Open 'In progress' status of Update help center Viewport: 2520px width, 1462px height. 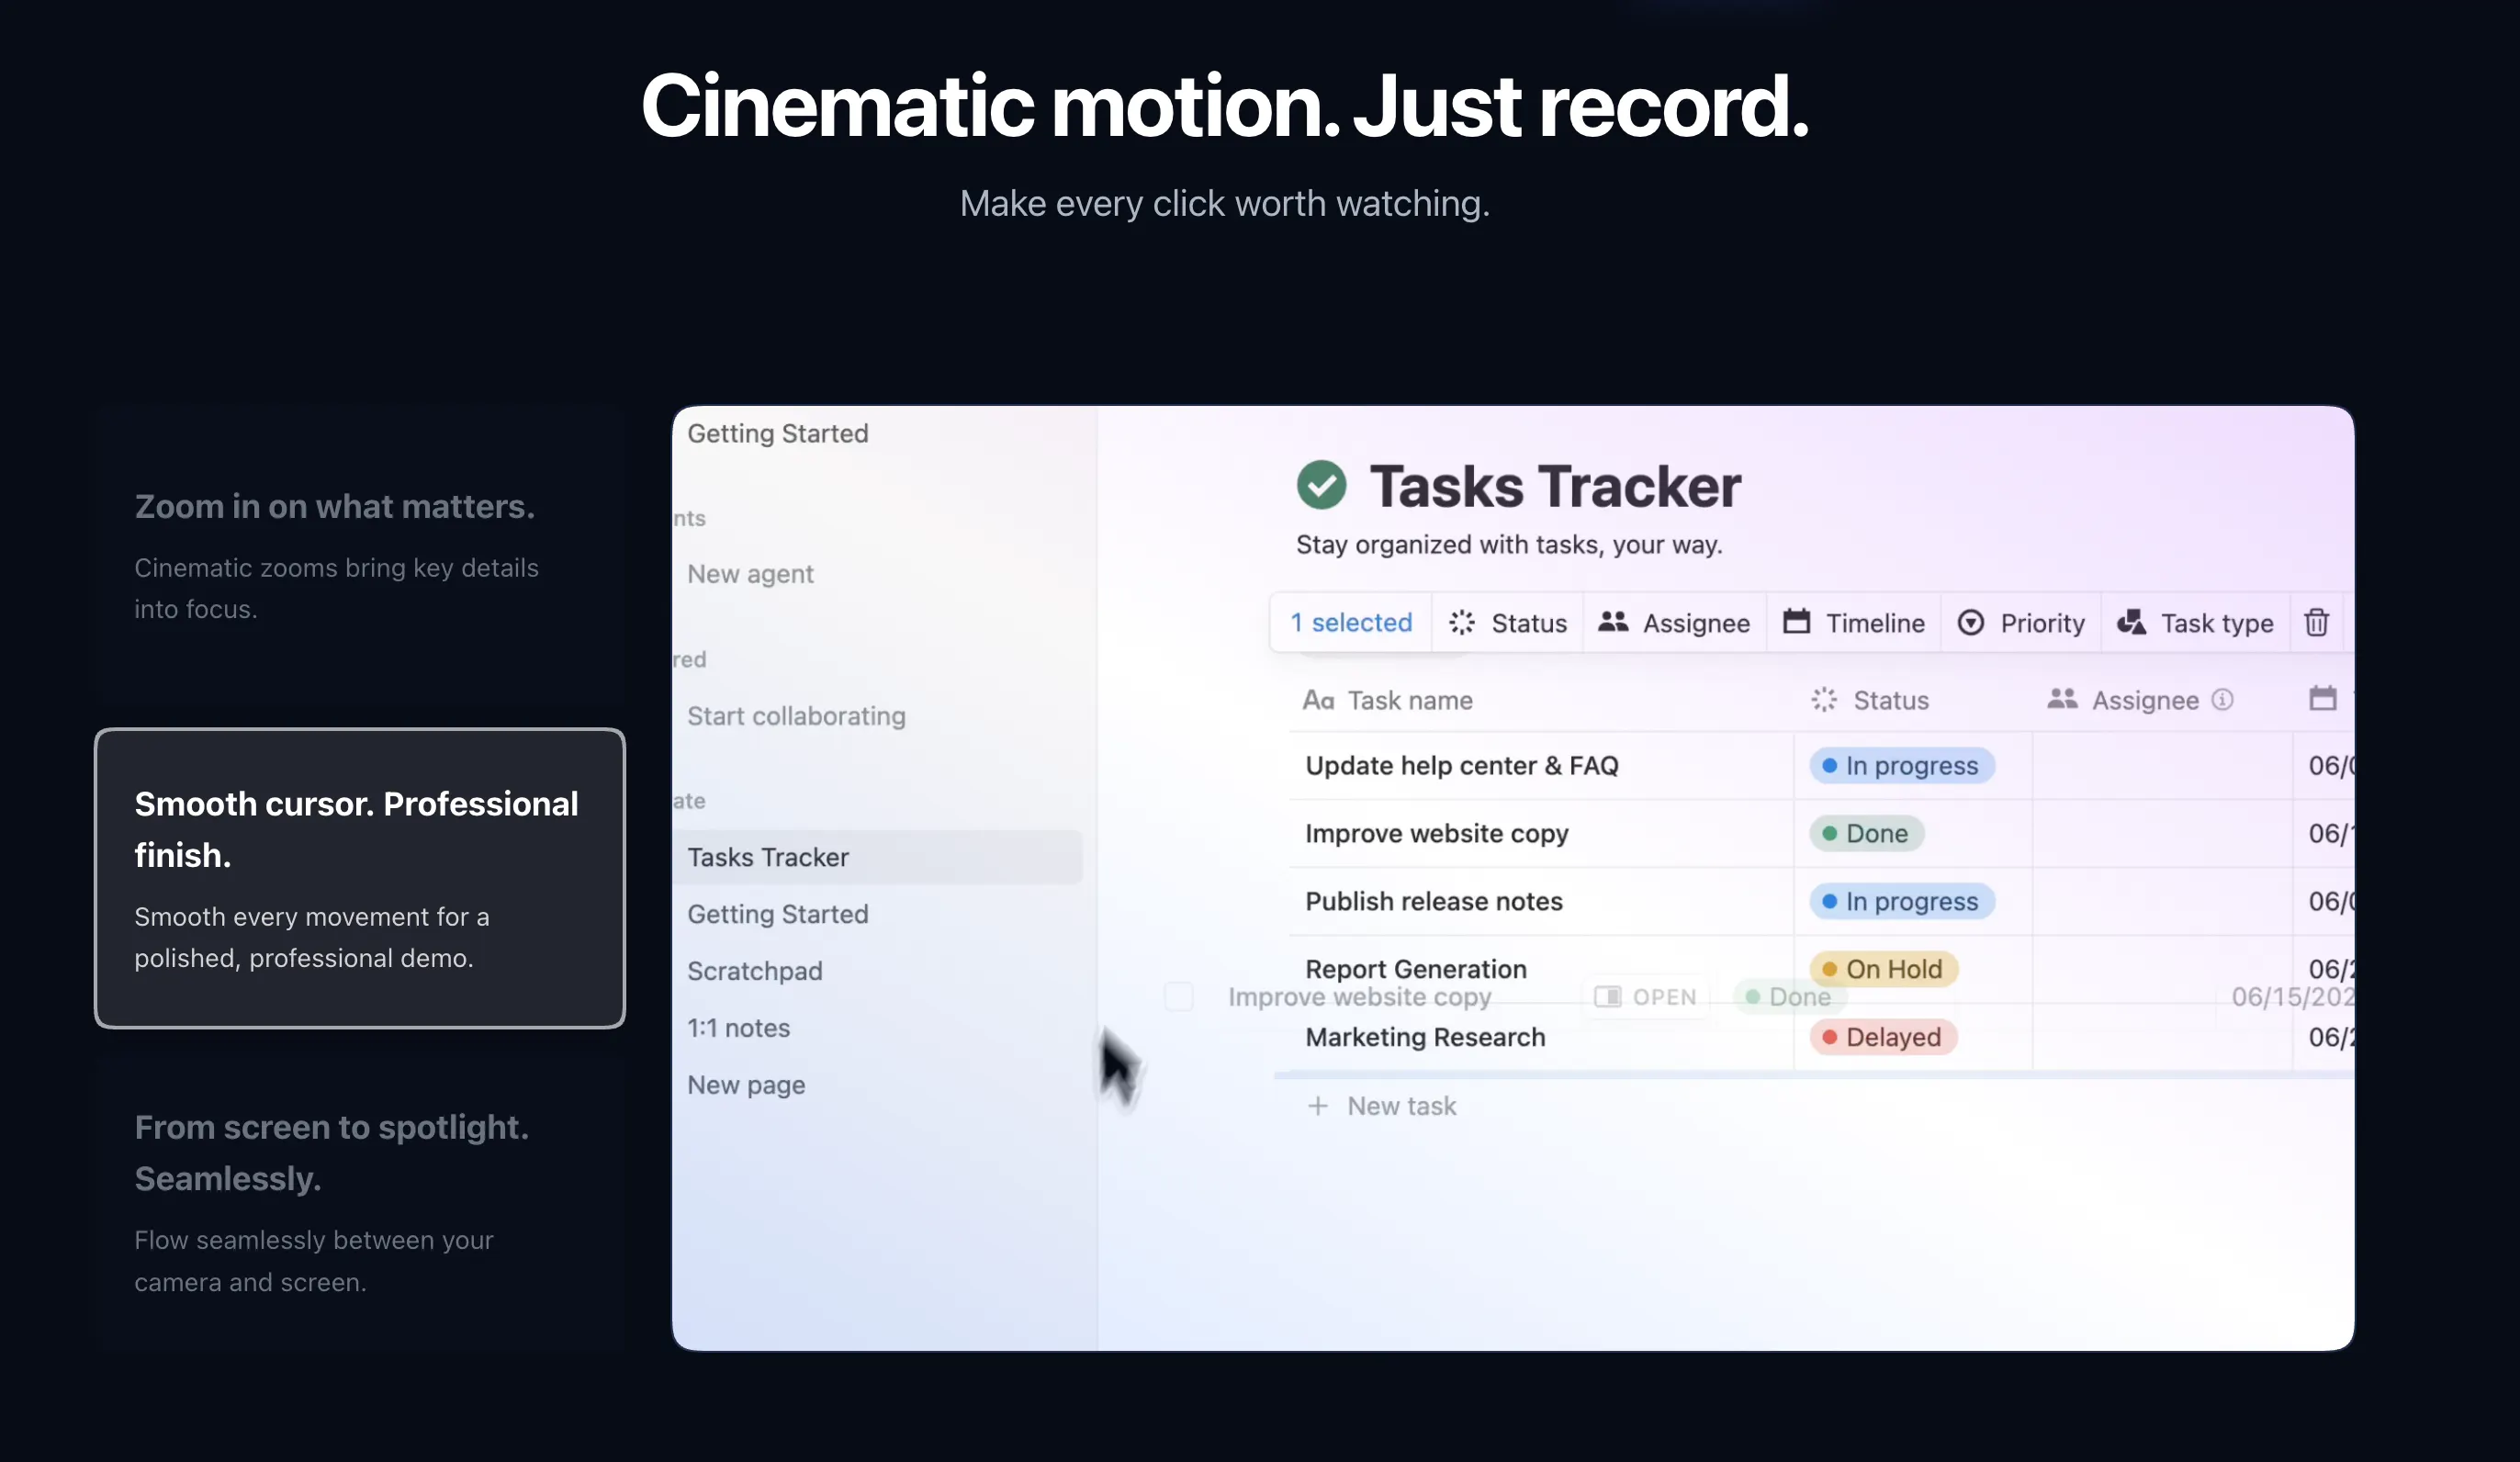[x=1901, y=766]
